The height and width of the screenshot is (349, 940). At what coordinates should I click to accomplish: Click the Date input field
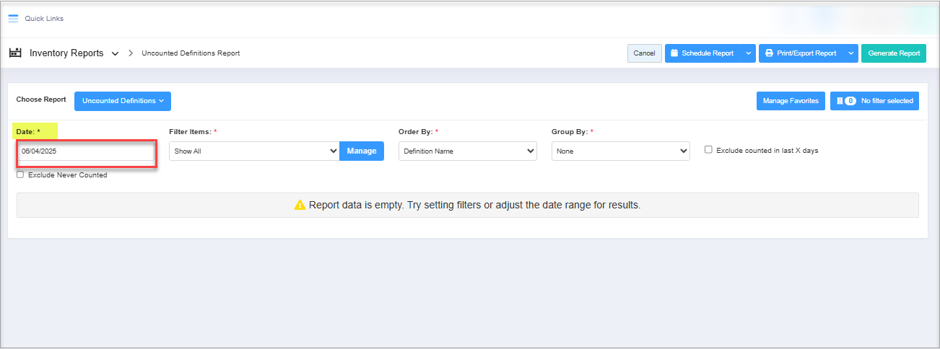(x=86, y=151)
